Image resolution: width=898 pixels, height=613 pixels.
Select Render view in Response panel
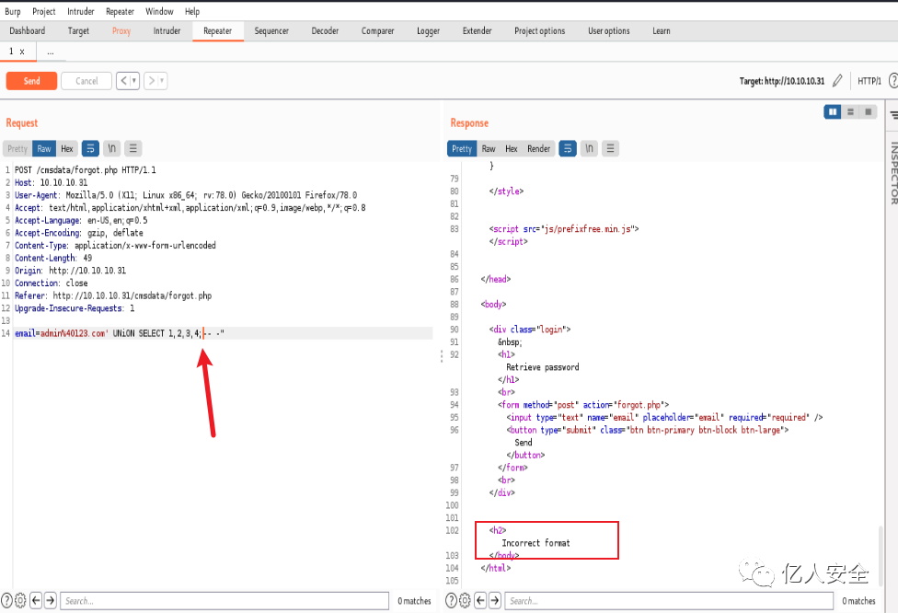(538, 148)
